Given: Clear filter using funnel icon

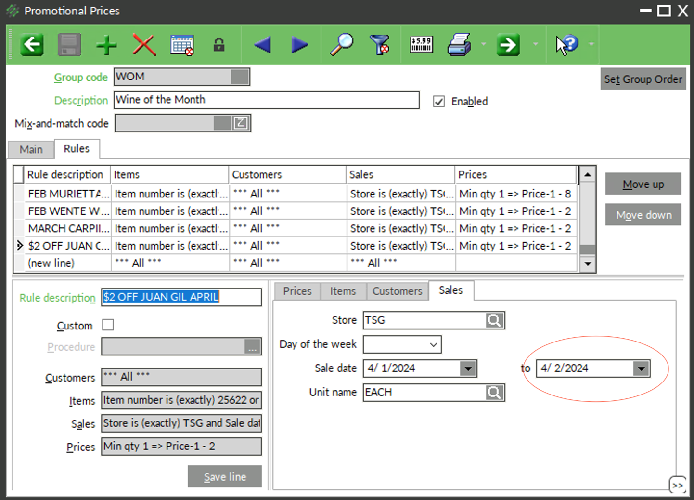Looking at the screenshot, I should tap(380, 45).
